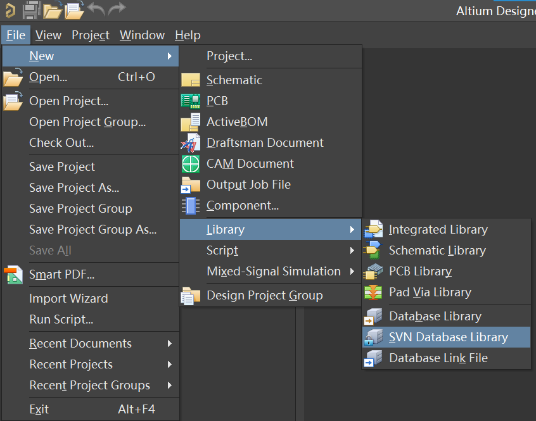The height and width of the screenshot is (421, 536).
Task: Click the icon beside Open Project...
Action: coord(13,101)
